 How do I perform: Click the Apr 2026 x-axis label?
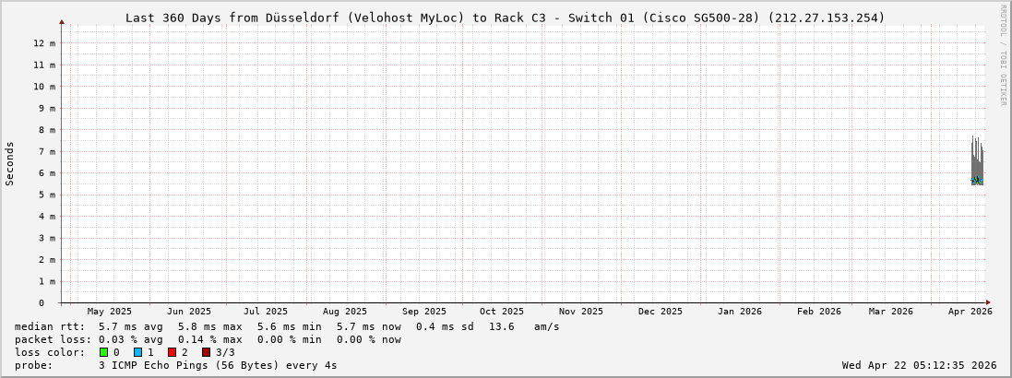tap(970, 312)
